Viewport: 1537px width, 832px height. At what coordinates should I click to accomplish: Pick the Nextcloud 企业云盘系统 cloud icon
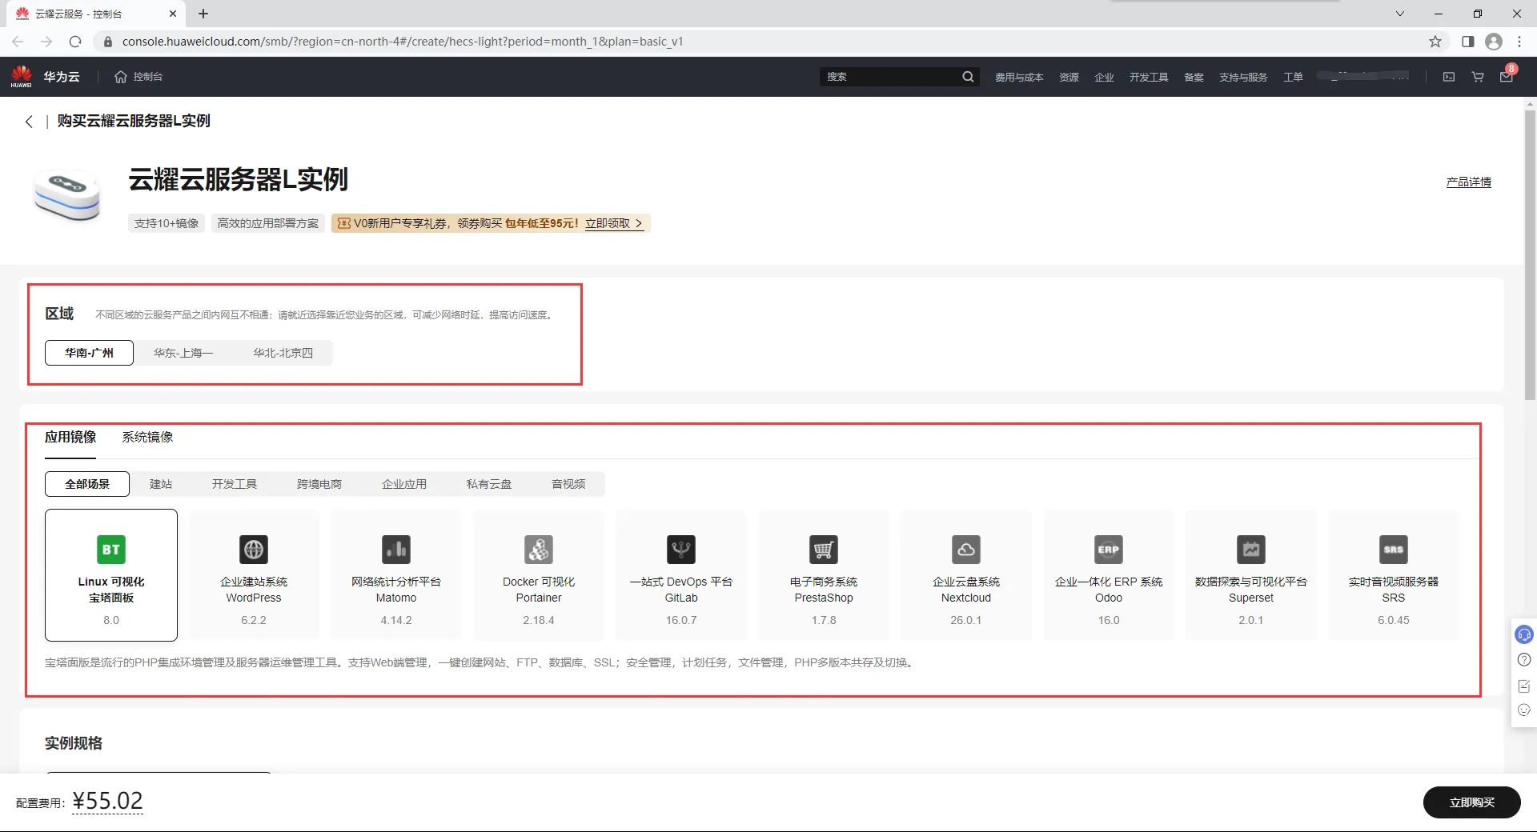click(x=966, y=550)
